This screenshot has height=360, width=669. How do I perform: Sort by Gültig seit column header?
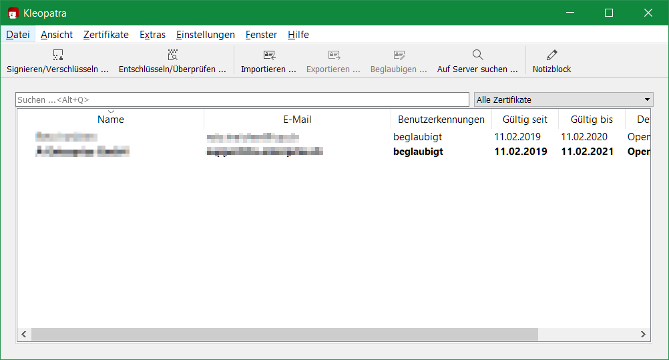click(x=525, y=119)
